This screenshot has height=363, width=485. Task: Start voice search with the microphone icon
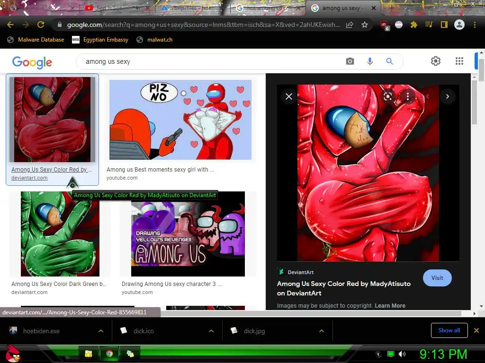[x=370, y=61]
